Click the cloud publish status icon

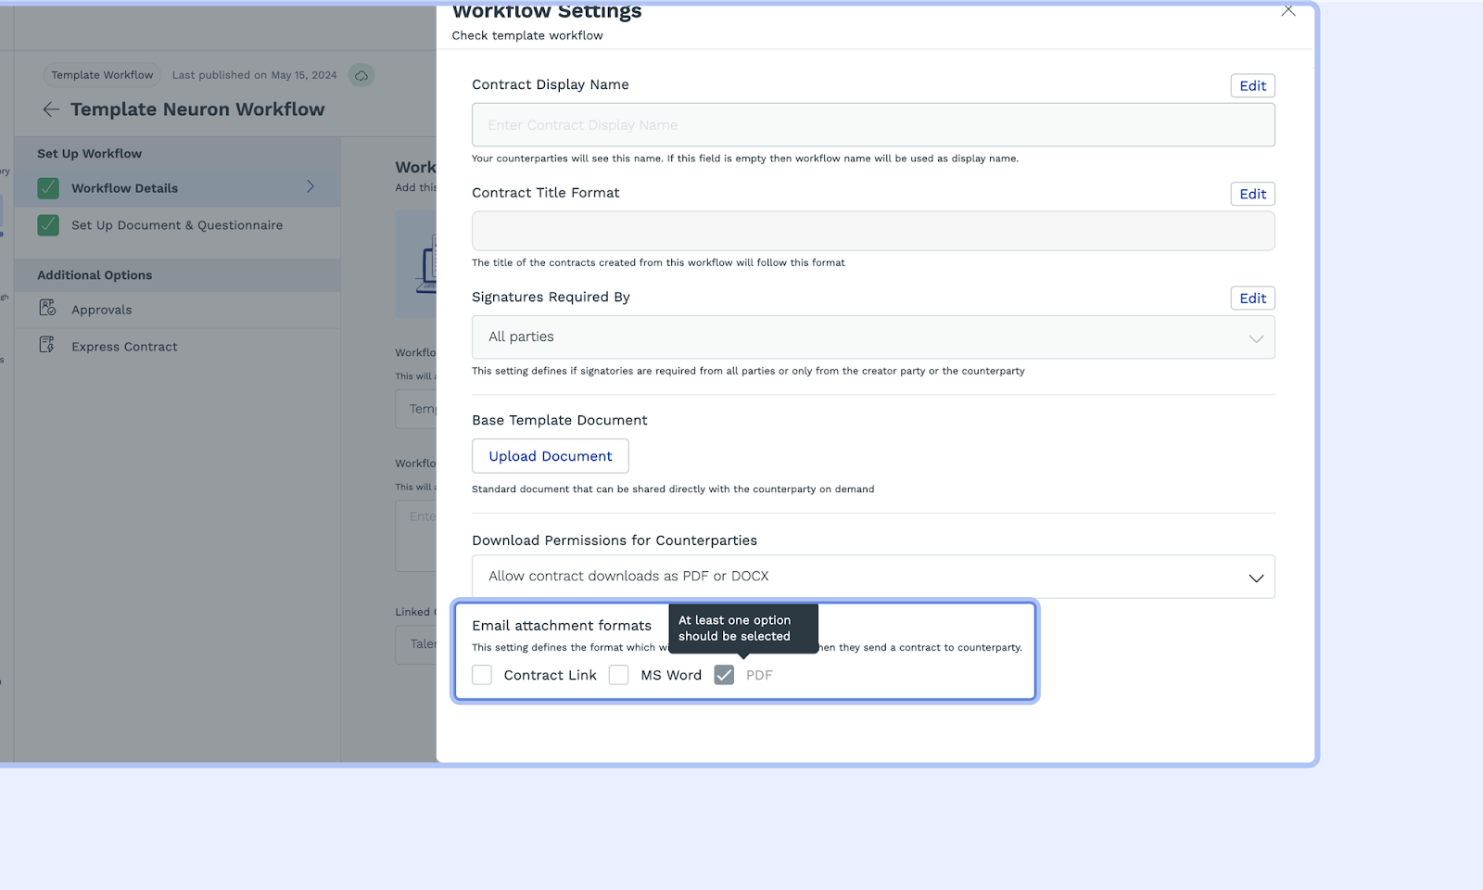tap(361, 75)
